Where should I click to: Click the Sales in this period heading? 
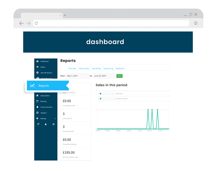tap(111, 85)
